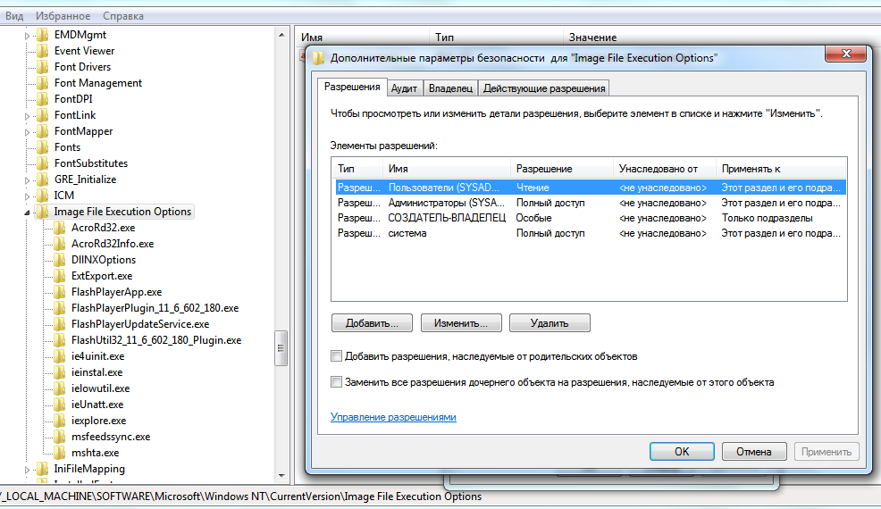Select the FlashPlayerUpdateService.exe key
The image size is (881, 509).
pyautogui.click(x=140, y=324)
